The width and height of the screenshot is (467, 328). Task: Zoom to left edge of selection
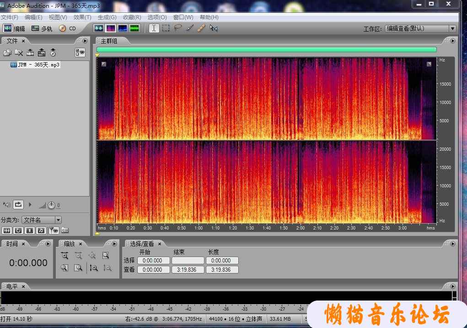[x=64, y=268]
